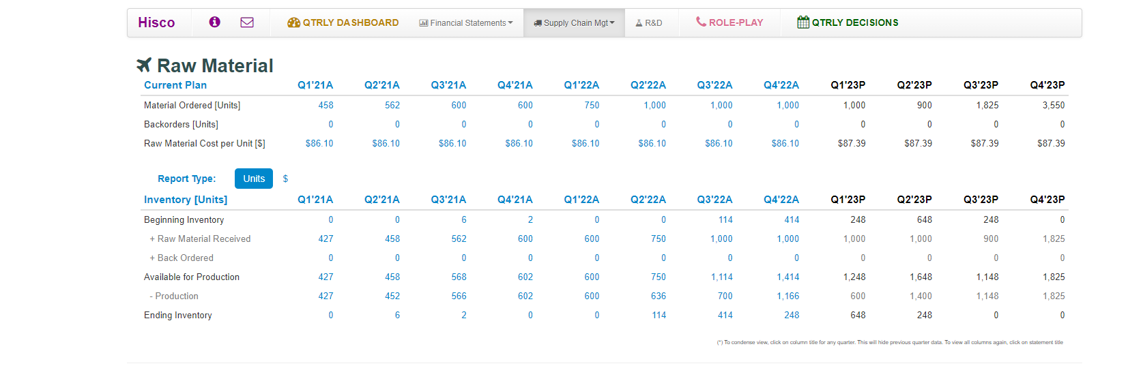Click the info circle icon
The image size is (1128, 368).
(214, 22)
